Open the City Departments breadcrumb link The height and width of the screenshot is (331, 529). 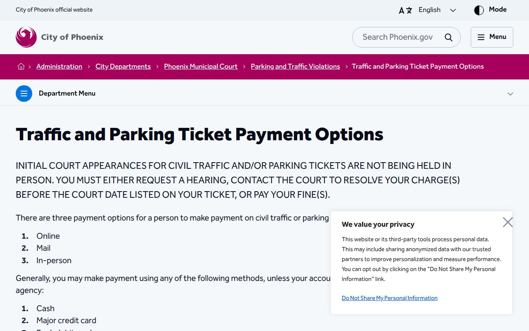coord(123,66)
